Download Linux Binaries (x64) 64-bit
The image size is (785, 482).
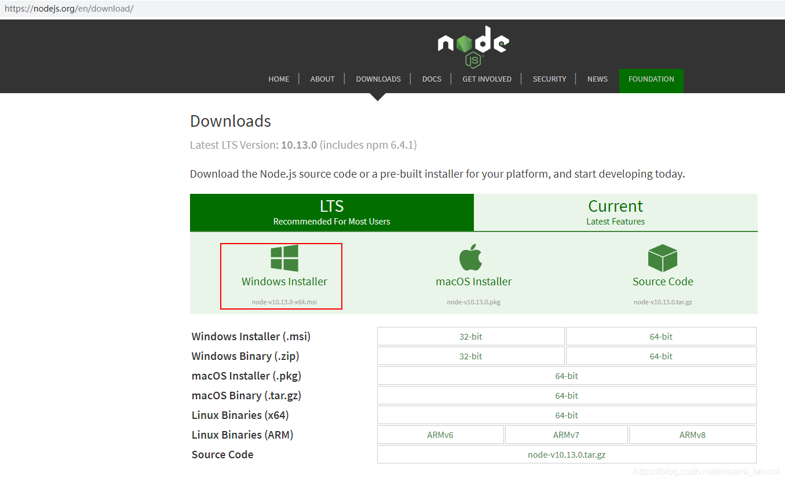click(x=567, y=415)
